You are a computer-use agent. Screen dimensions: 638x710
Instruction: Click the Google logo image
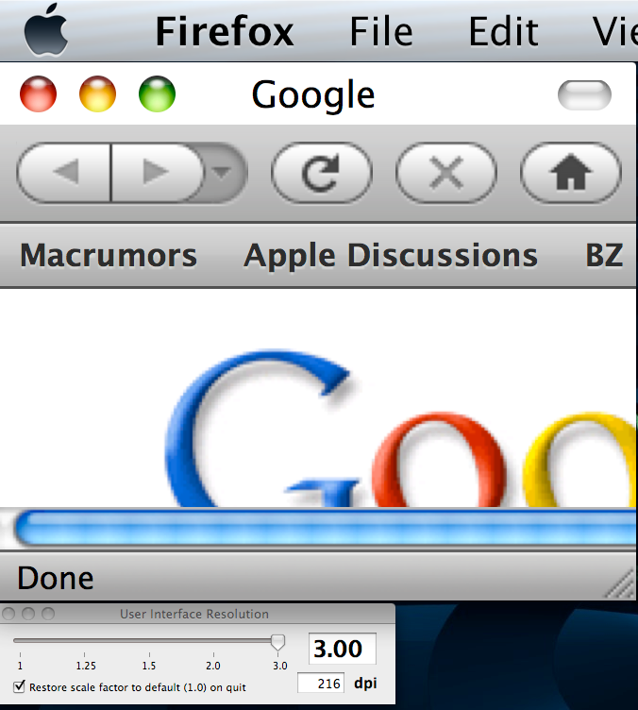click(x=400, y=428)
